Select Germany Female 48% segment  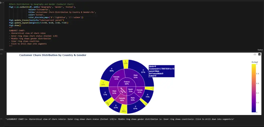click(122, 99)
